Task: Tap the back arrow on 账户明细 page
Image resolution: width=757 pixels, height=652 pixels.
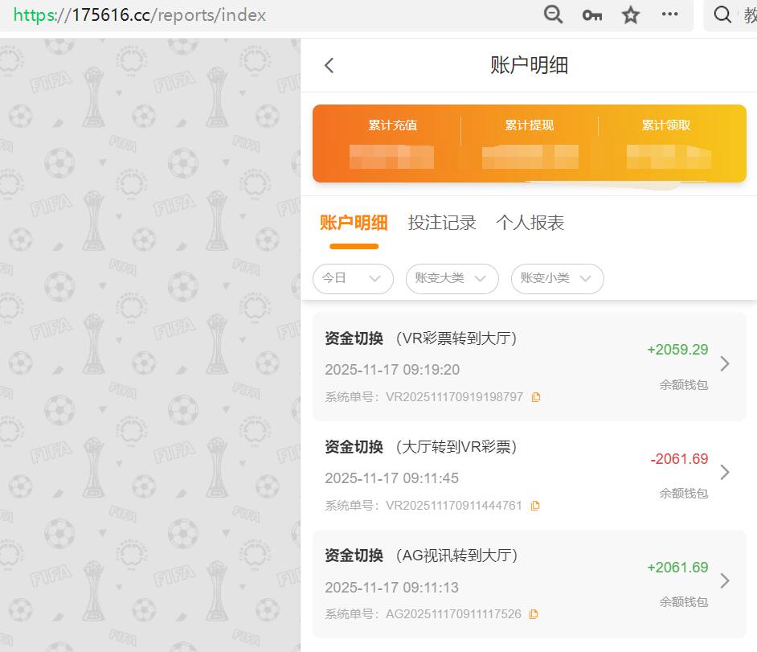Action: pos(328,65)
